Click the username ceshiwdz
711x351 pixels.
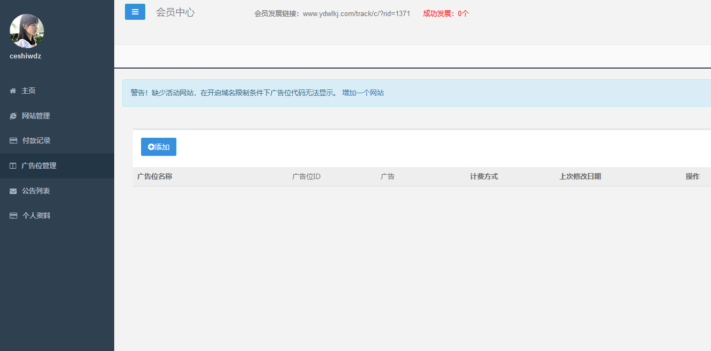point(25,56)
